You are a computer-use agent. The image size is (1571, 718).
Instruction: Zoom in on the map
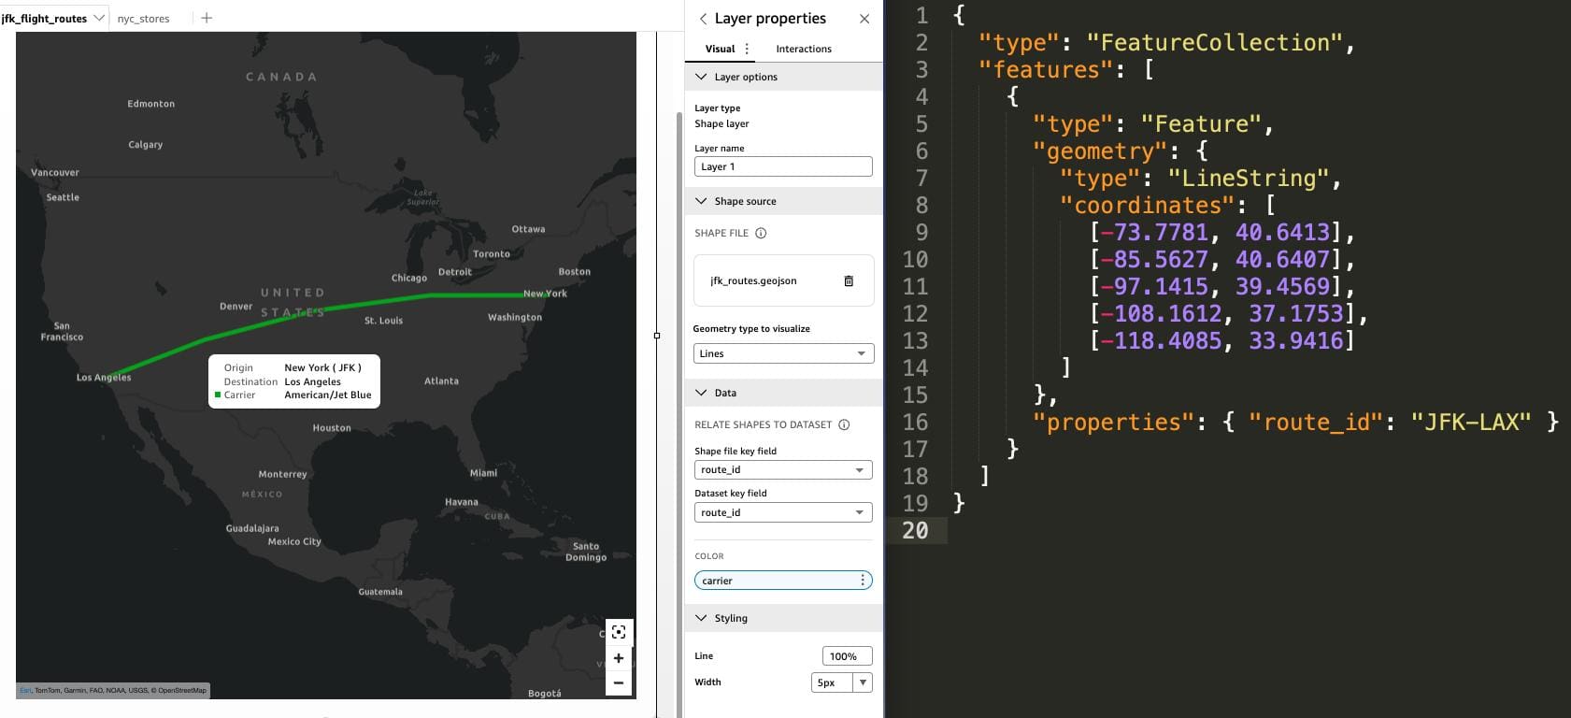point(619,658)
